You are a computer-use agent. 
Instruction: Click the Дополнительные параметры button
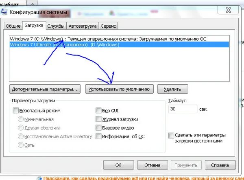pos(45,89)
